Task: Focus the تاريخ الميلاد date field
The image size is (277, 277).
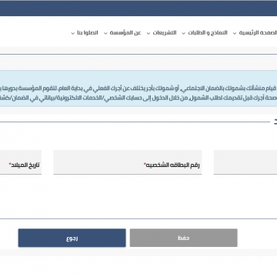Action: click(x=21, y=162)
